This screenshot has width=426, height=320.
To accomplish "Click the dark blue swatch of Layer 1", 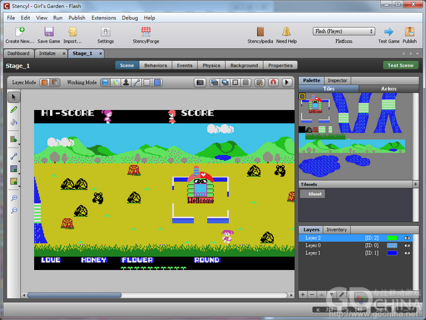I will click(x=392, y=253).
